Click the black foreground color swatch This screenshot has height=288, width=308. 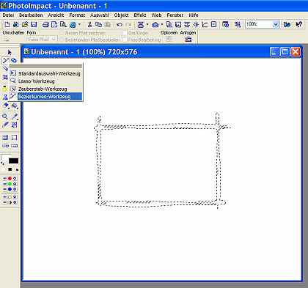[13, 160]
